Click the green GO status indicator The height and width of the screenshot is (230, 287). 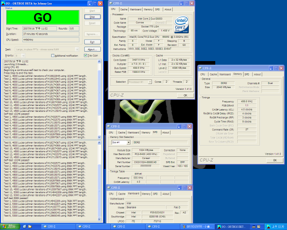coord(43,18)
